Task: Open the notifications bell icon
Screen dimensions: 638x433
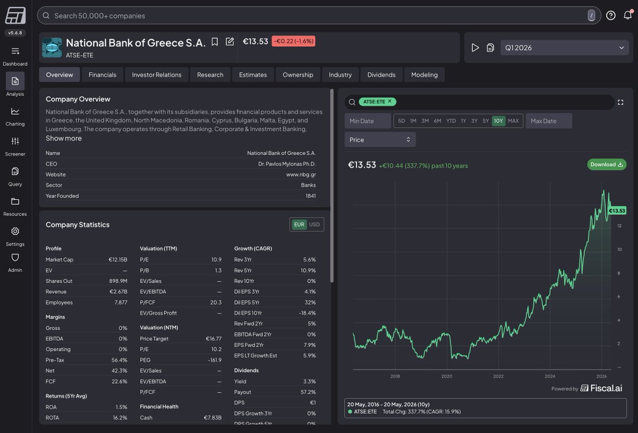Action: click(x=628, y=15)
